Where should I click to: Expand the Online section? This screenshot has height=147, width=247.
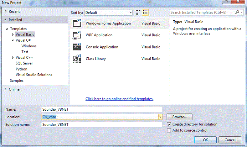(x=5, y=89)
